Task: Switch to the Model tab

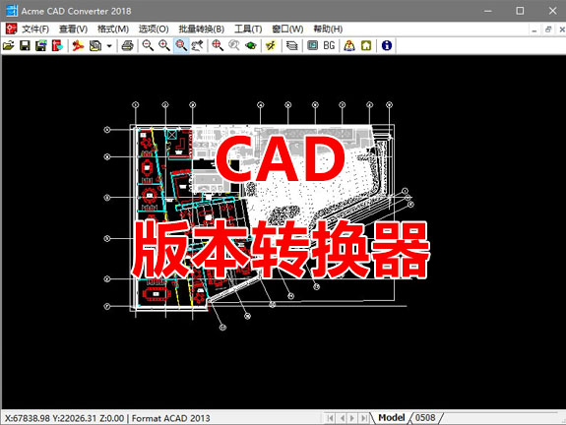Action: pyautogui.click(x=392, y=418)
